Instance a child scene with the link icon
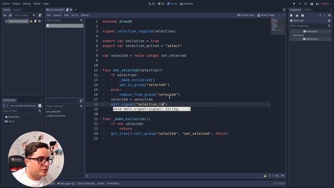334x188 pixels. point(10,15)
